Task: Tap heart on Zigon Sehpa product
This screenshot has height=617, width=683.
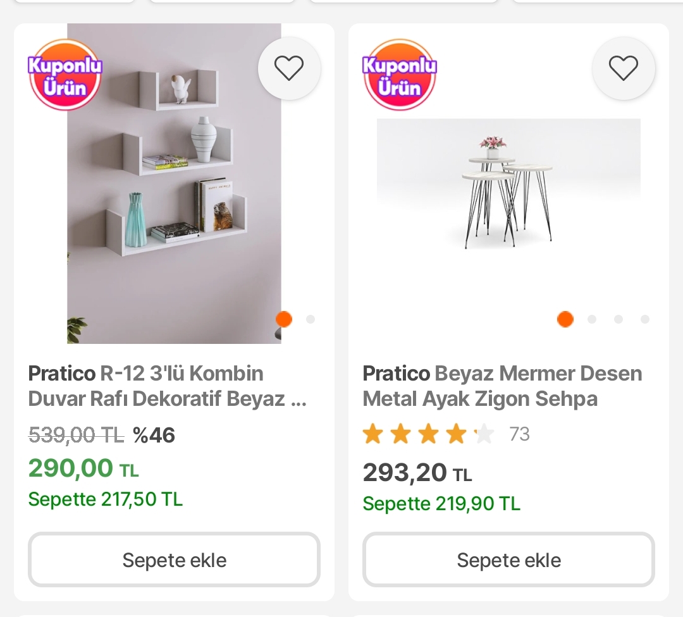Action: (624, 68)
